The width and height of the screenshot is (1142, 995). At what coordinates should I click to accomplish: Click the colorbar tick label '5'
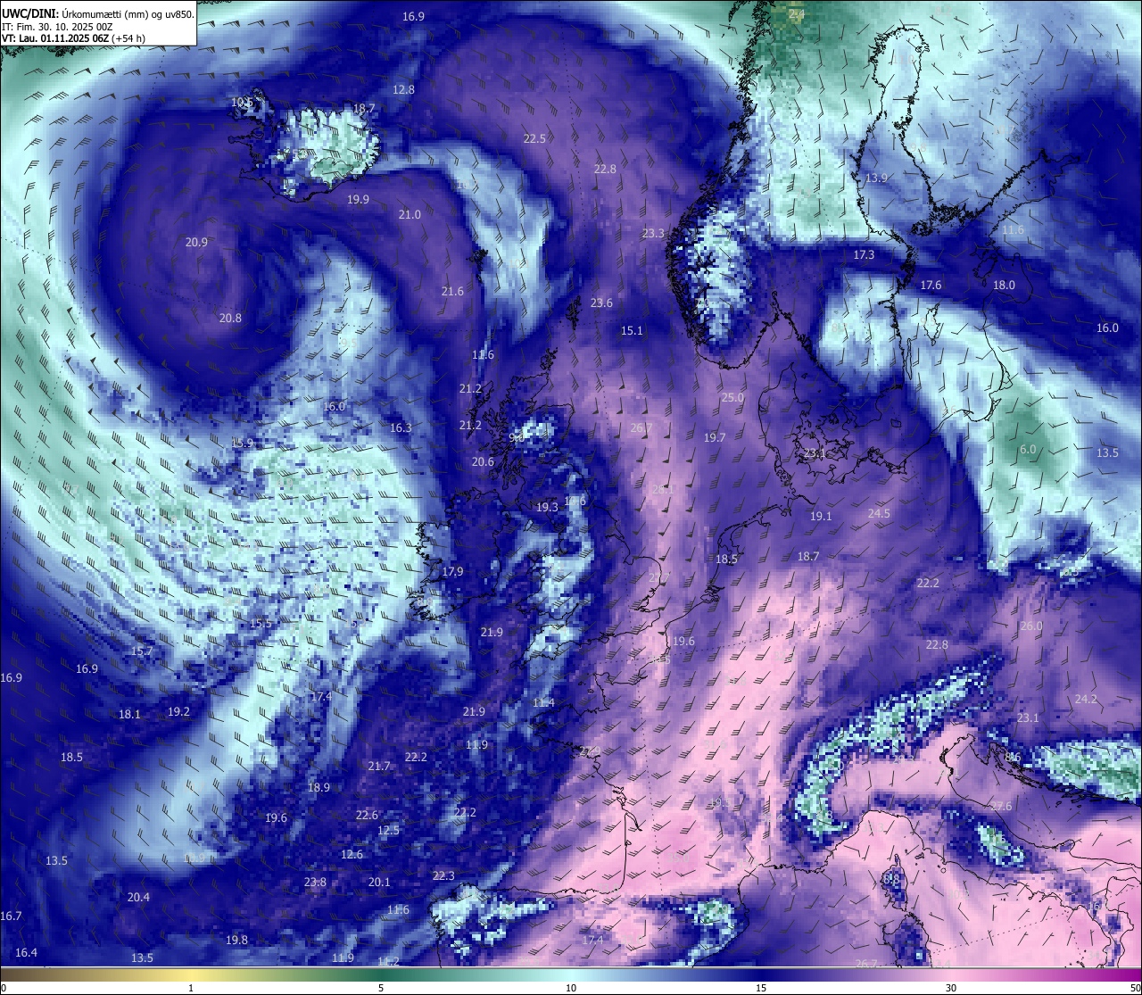click(x=381, y=988)
